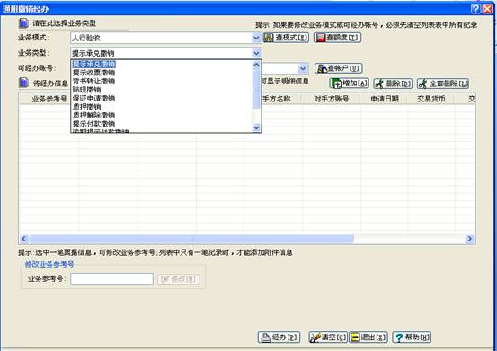Select 提示收票撤销 from the list
The height and width of the screenshot is (351, 497).
[93, 73]
